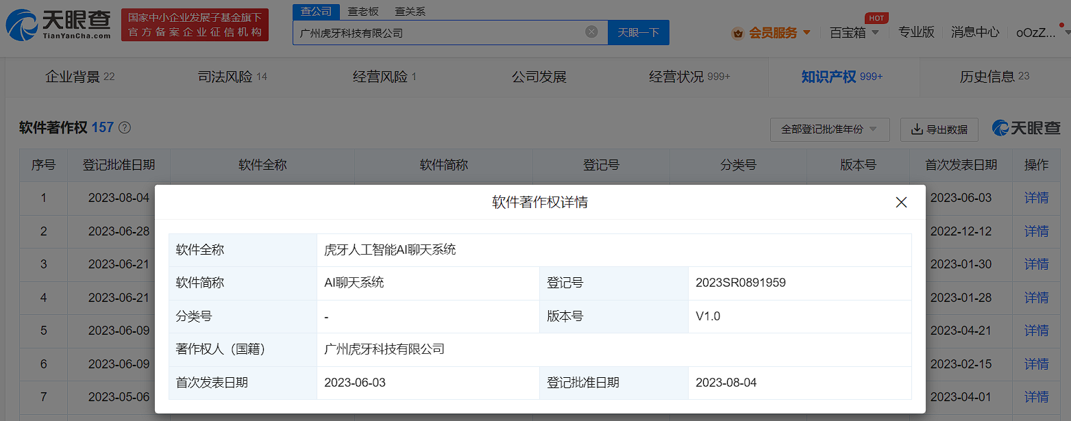Viewport: 1071px width, 421px height.
Task: Open 详情 for row 1
Action: coord(1036,198)
